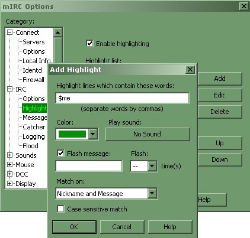Toggle the Flash message checkbox
This screenshot has width=250, height=238.
click(60, 153)
